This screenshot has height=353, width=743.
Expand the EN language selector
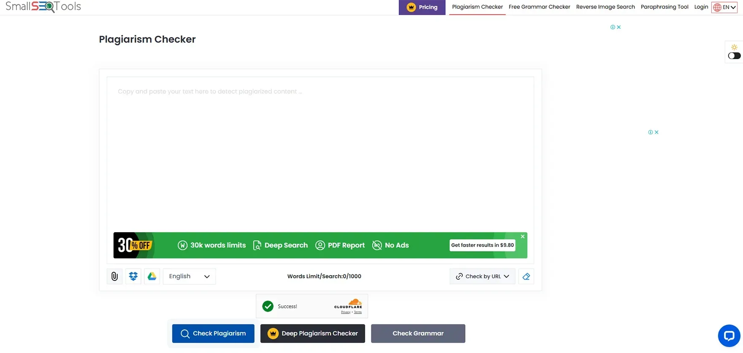click(724, 7)
